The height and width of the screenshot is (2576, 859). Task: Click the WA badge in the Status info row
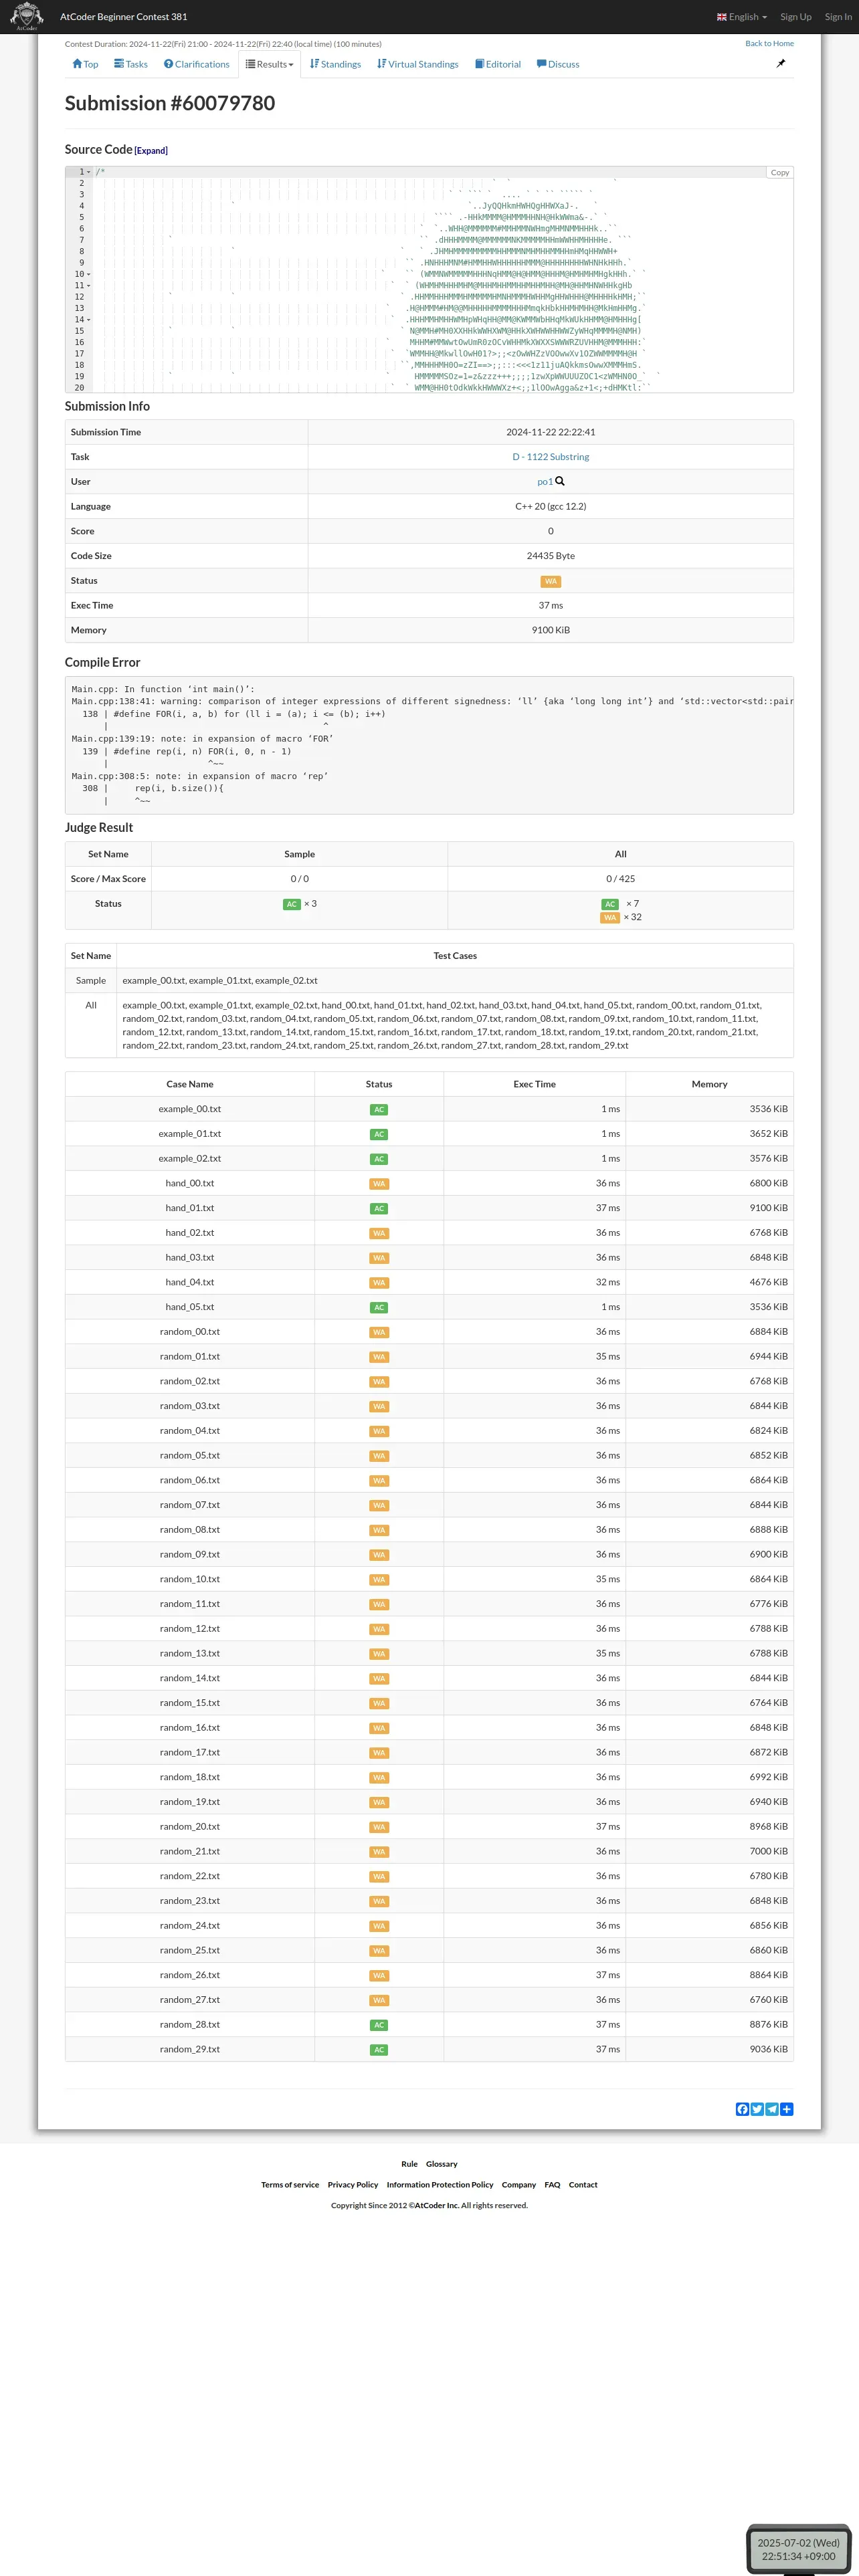pyautogui.click(x=551, y=581)
